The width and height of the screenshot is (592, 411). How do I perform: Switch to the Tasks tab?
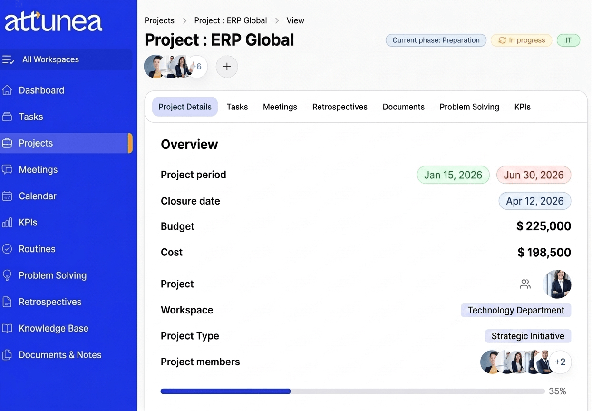coord(237,107)
